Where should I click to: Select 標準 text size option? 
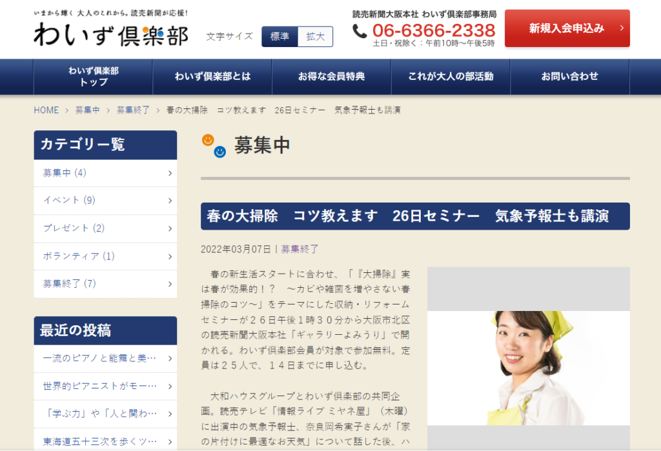pos(280,37)
